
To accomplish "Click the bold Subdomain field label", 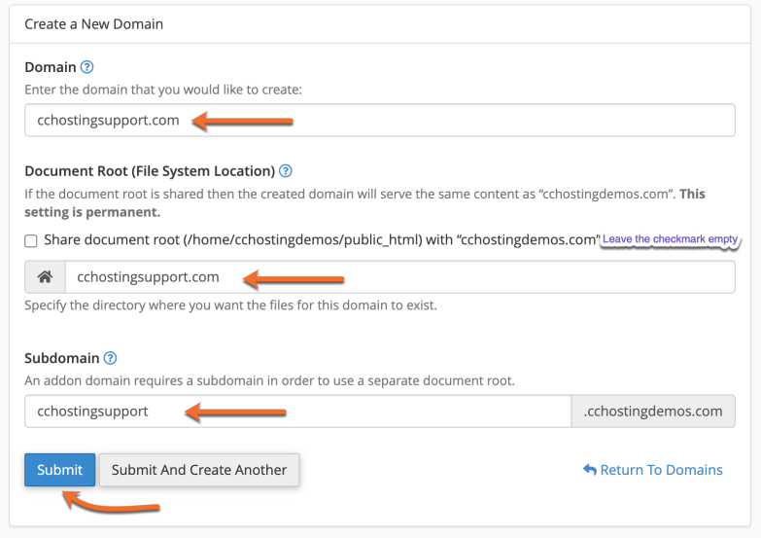I will (61, 358).
